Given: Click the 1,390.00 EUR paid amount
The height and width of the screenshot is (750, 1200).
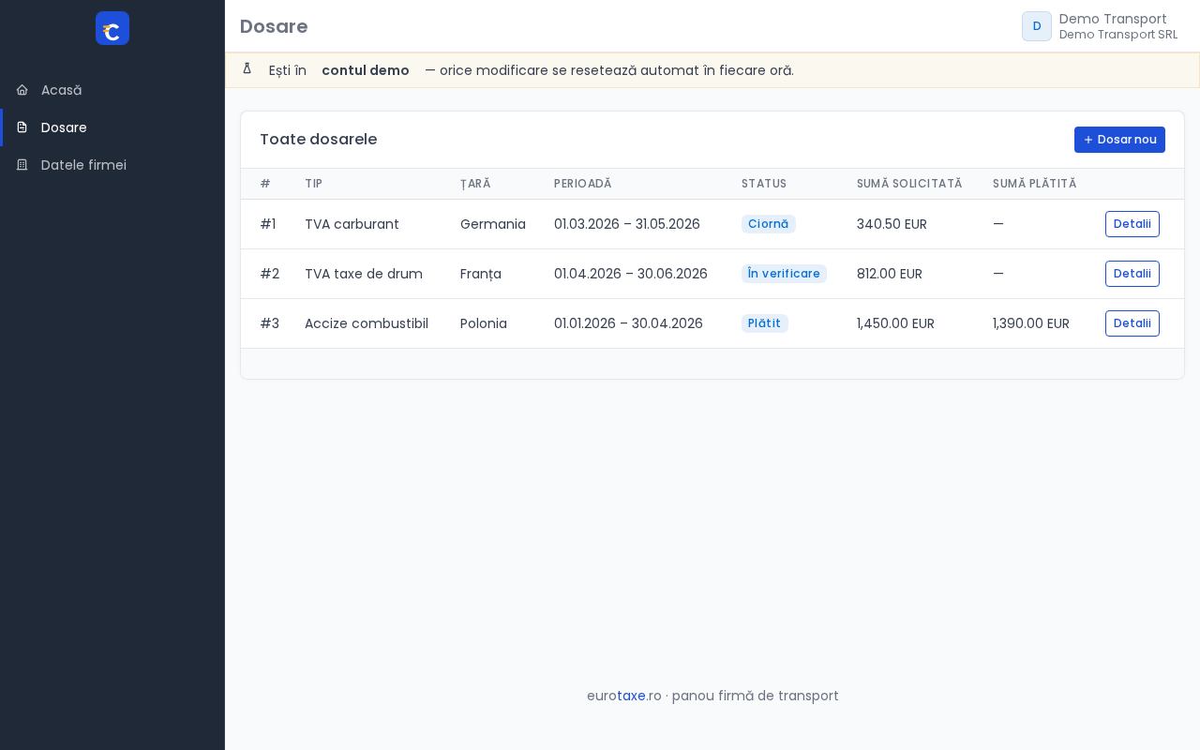Looking at the screenshot, I should click(1031, 323).
